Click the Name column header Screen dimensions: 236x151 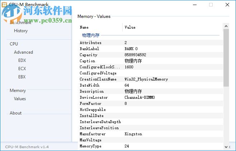101,27
